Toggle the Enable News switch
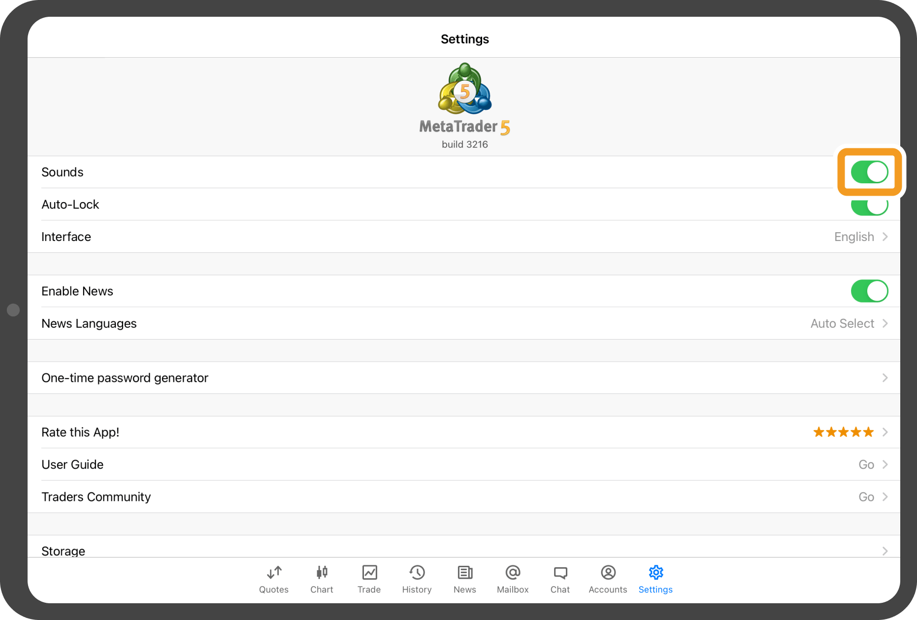The width and height of the screenshot is (917, 620). pos(869,291)
